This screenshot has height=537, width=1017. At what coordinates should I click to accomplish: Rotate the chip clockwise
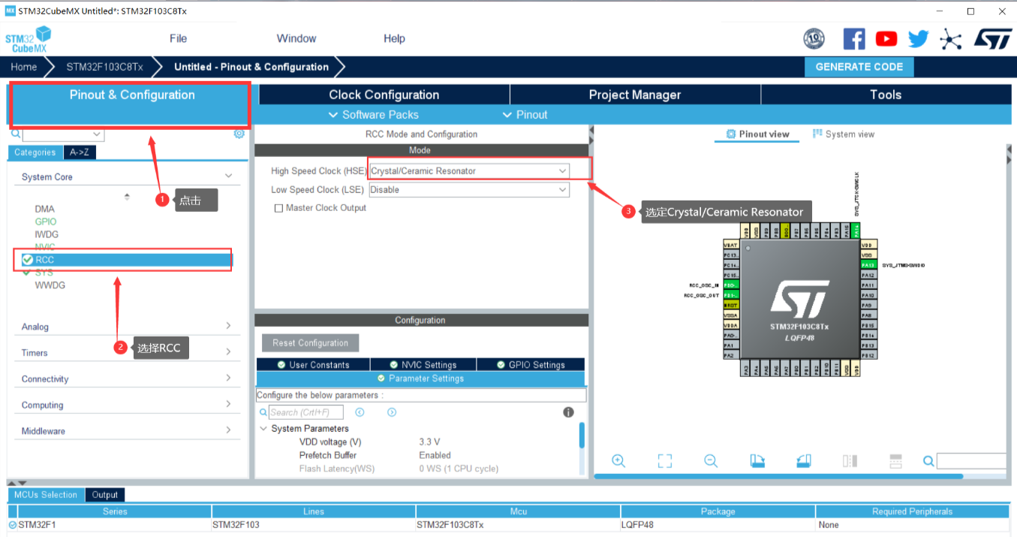[x=757, y=460]
